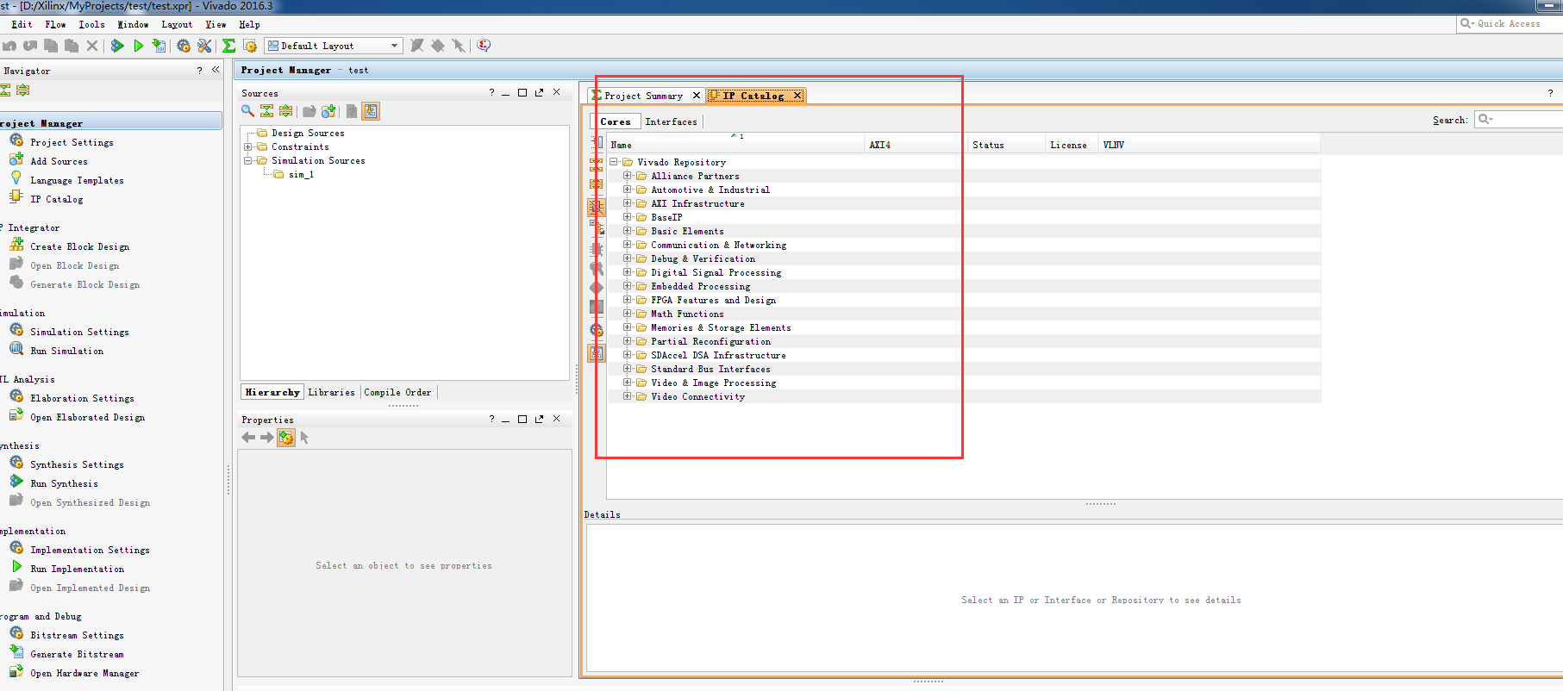Switch to the Libraries tab in Sources
The image size is (1563, 691).
coord(331,392)
